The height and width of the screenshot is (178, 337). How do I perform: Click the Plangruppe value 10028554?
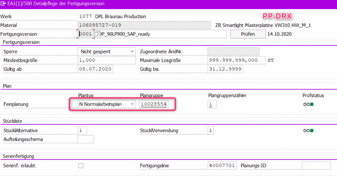[x=154, y=104]
